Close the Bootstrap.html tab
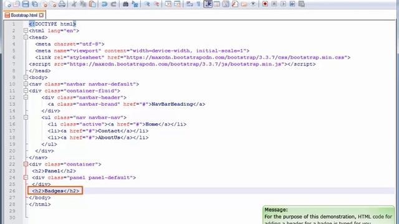 click(41, 15)
